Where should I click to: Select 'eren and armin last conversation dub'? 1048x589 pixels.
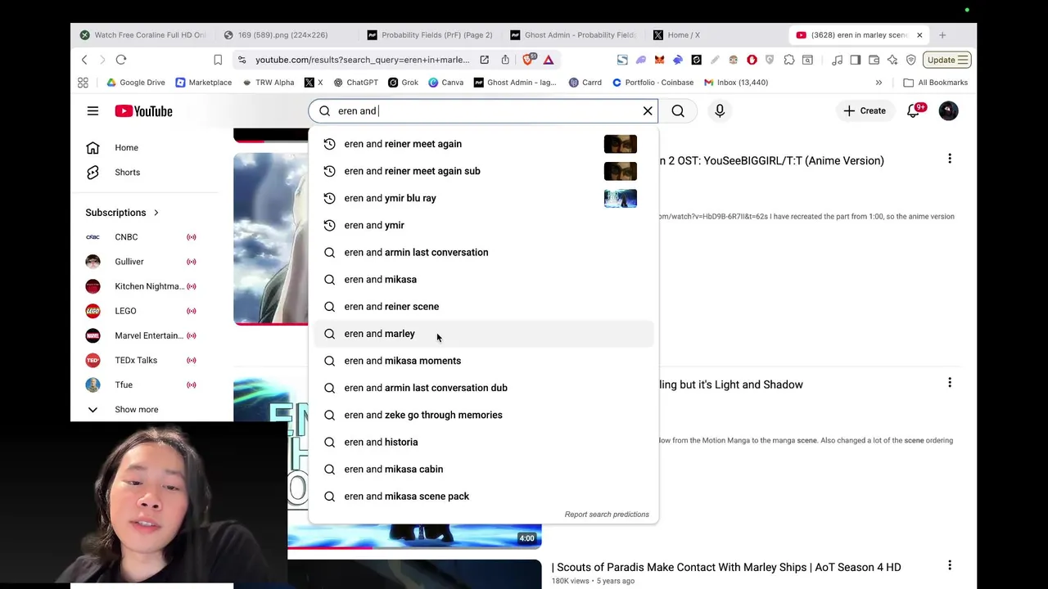[483, 388]
